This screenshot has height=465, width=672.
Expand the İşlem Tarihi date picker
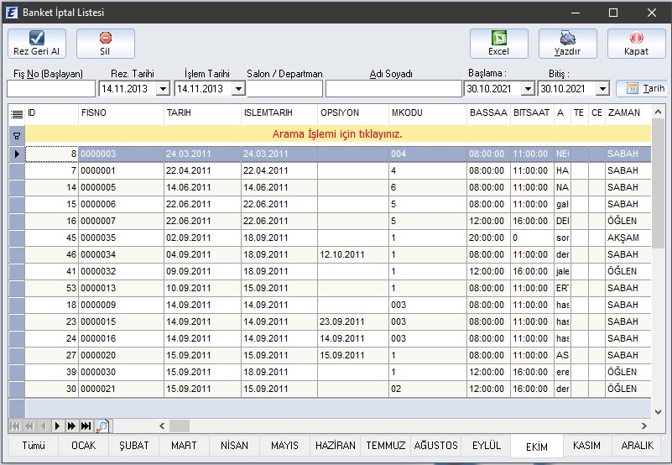(238, 88)
